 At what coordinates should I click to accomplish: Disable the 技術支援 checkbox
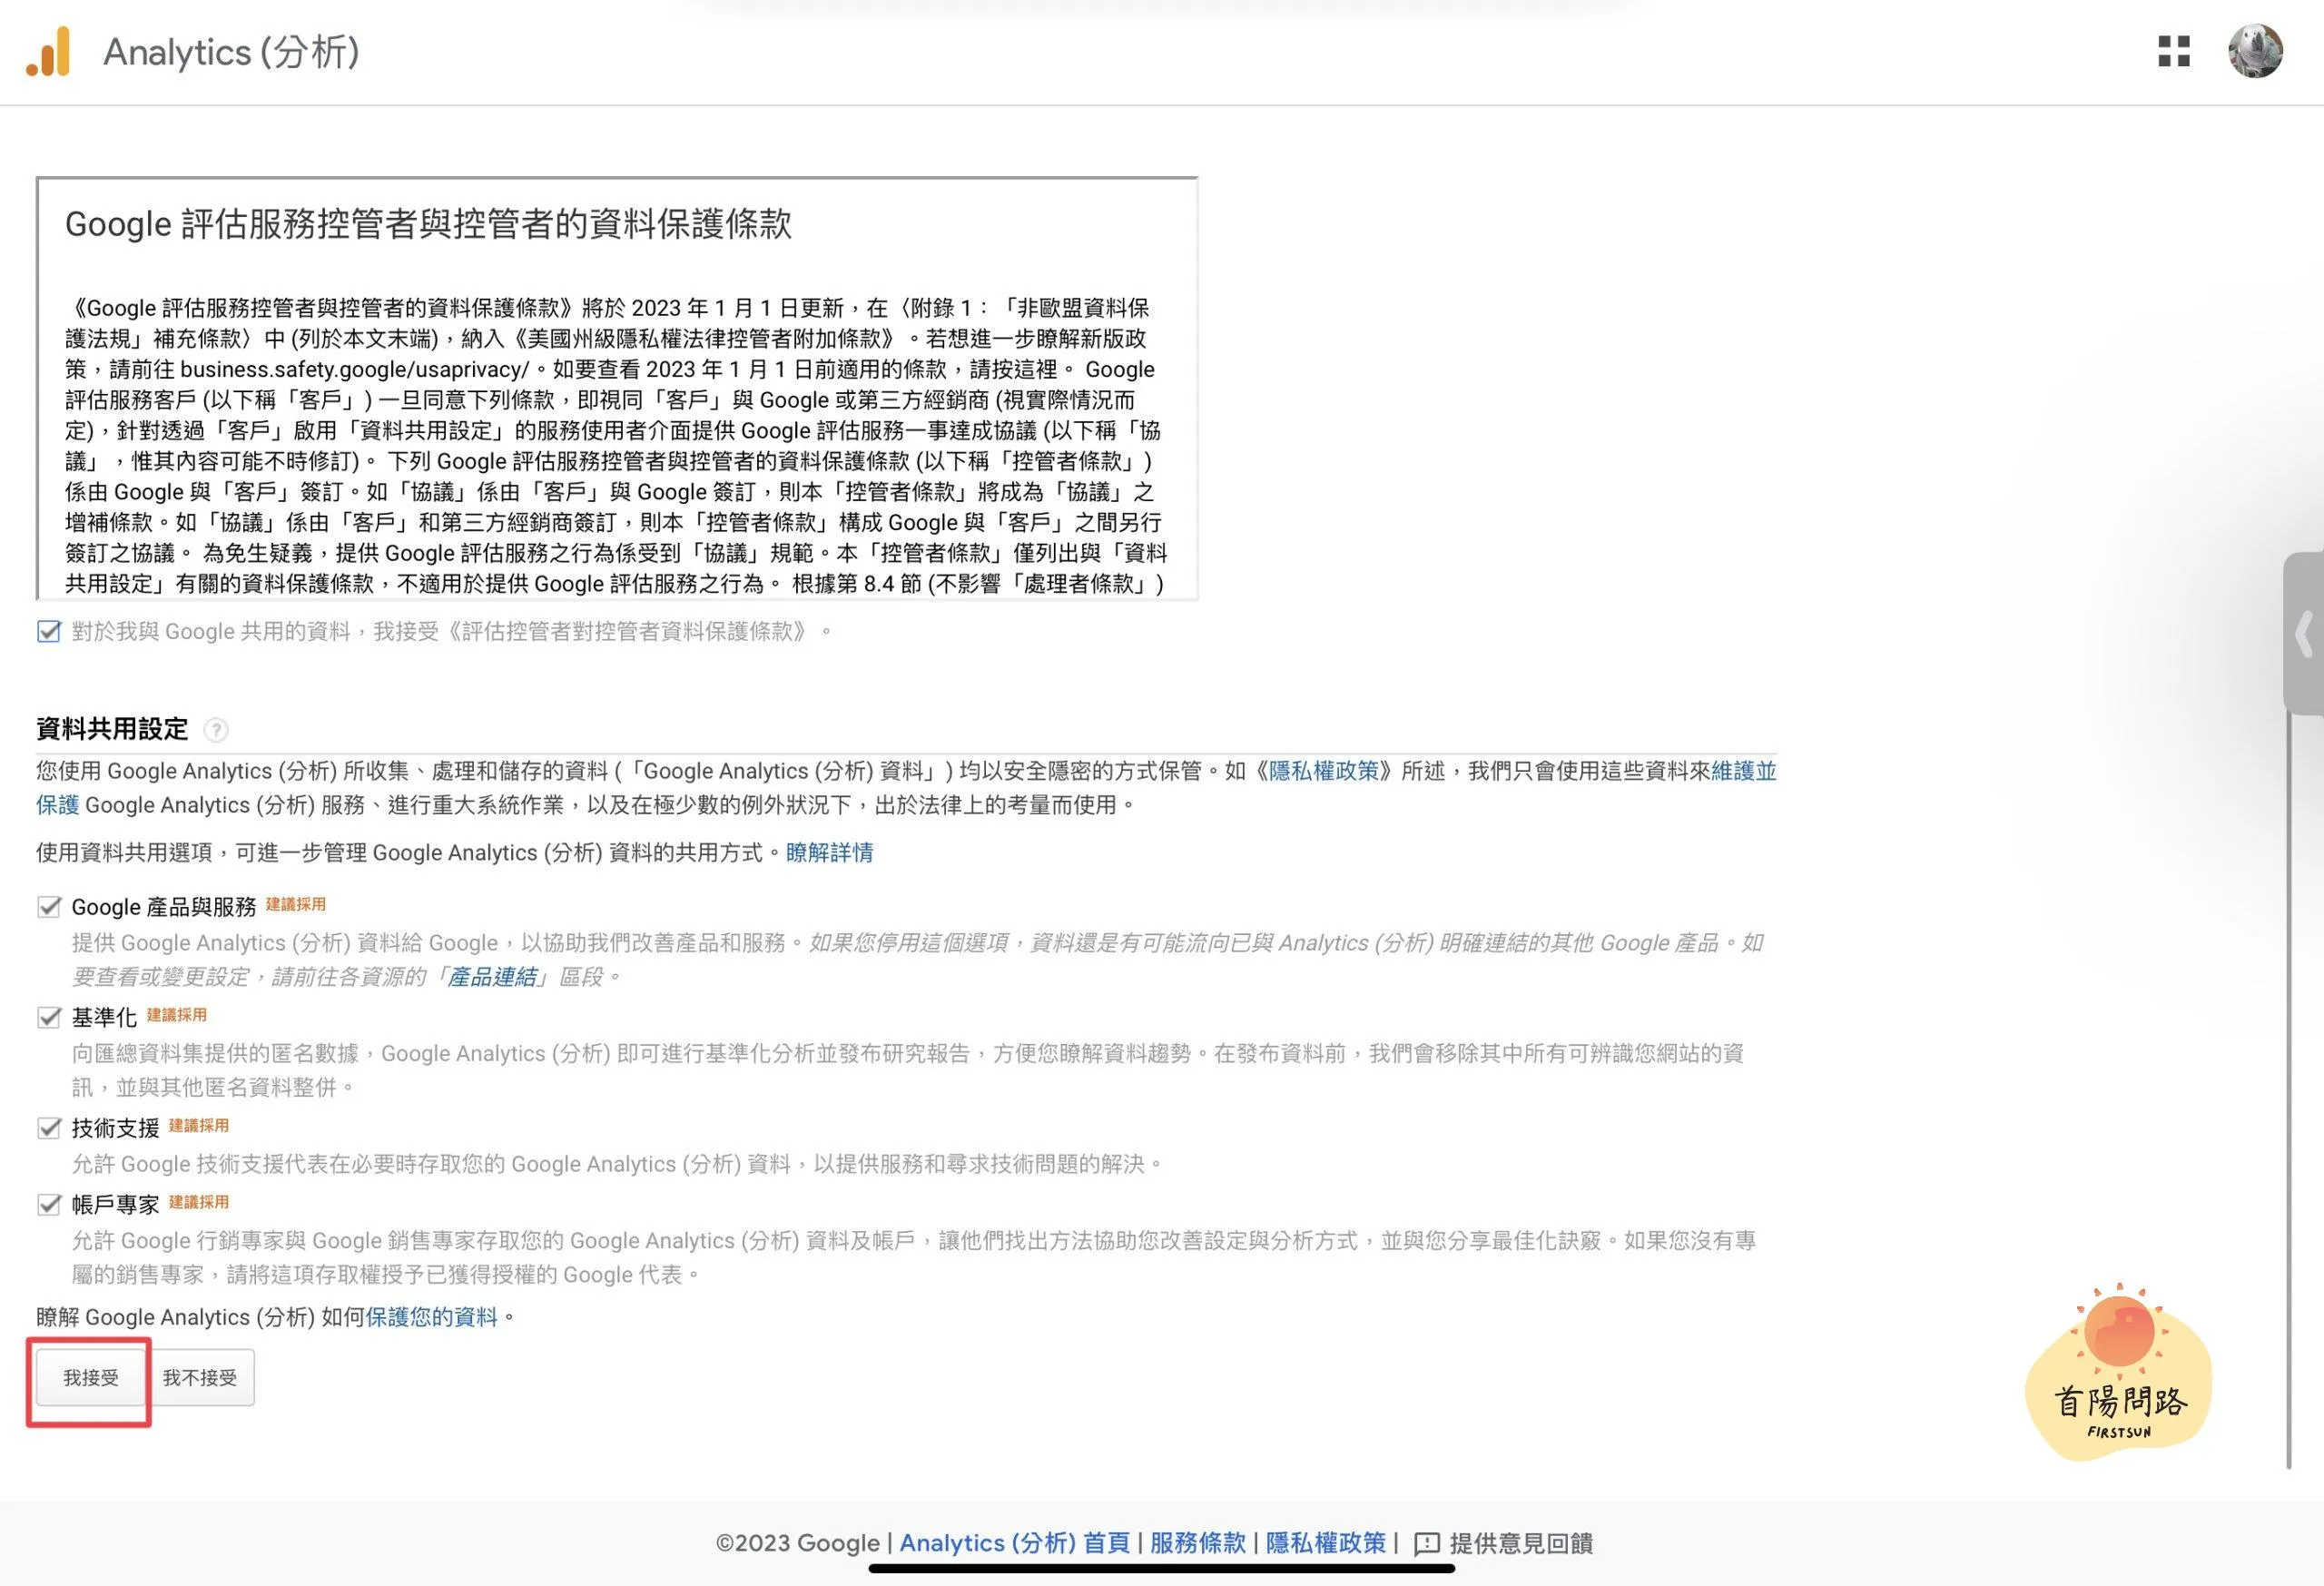(x=48, y=1129)
